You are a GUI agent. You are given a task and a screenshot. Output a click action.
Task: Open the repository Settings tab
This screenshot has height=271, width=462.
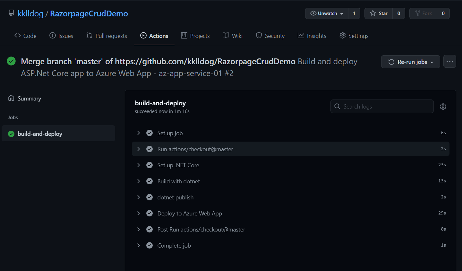(354, 36)
